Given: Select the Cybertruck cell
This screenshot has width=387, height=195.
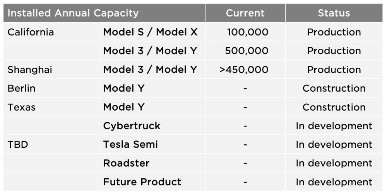Looking at the screenshot, I should [132, 126].
